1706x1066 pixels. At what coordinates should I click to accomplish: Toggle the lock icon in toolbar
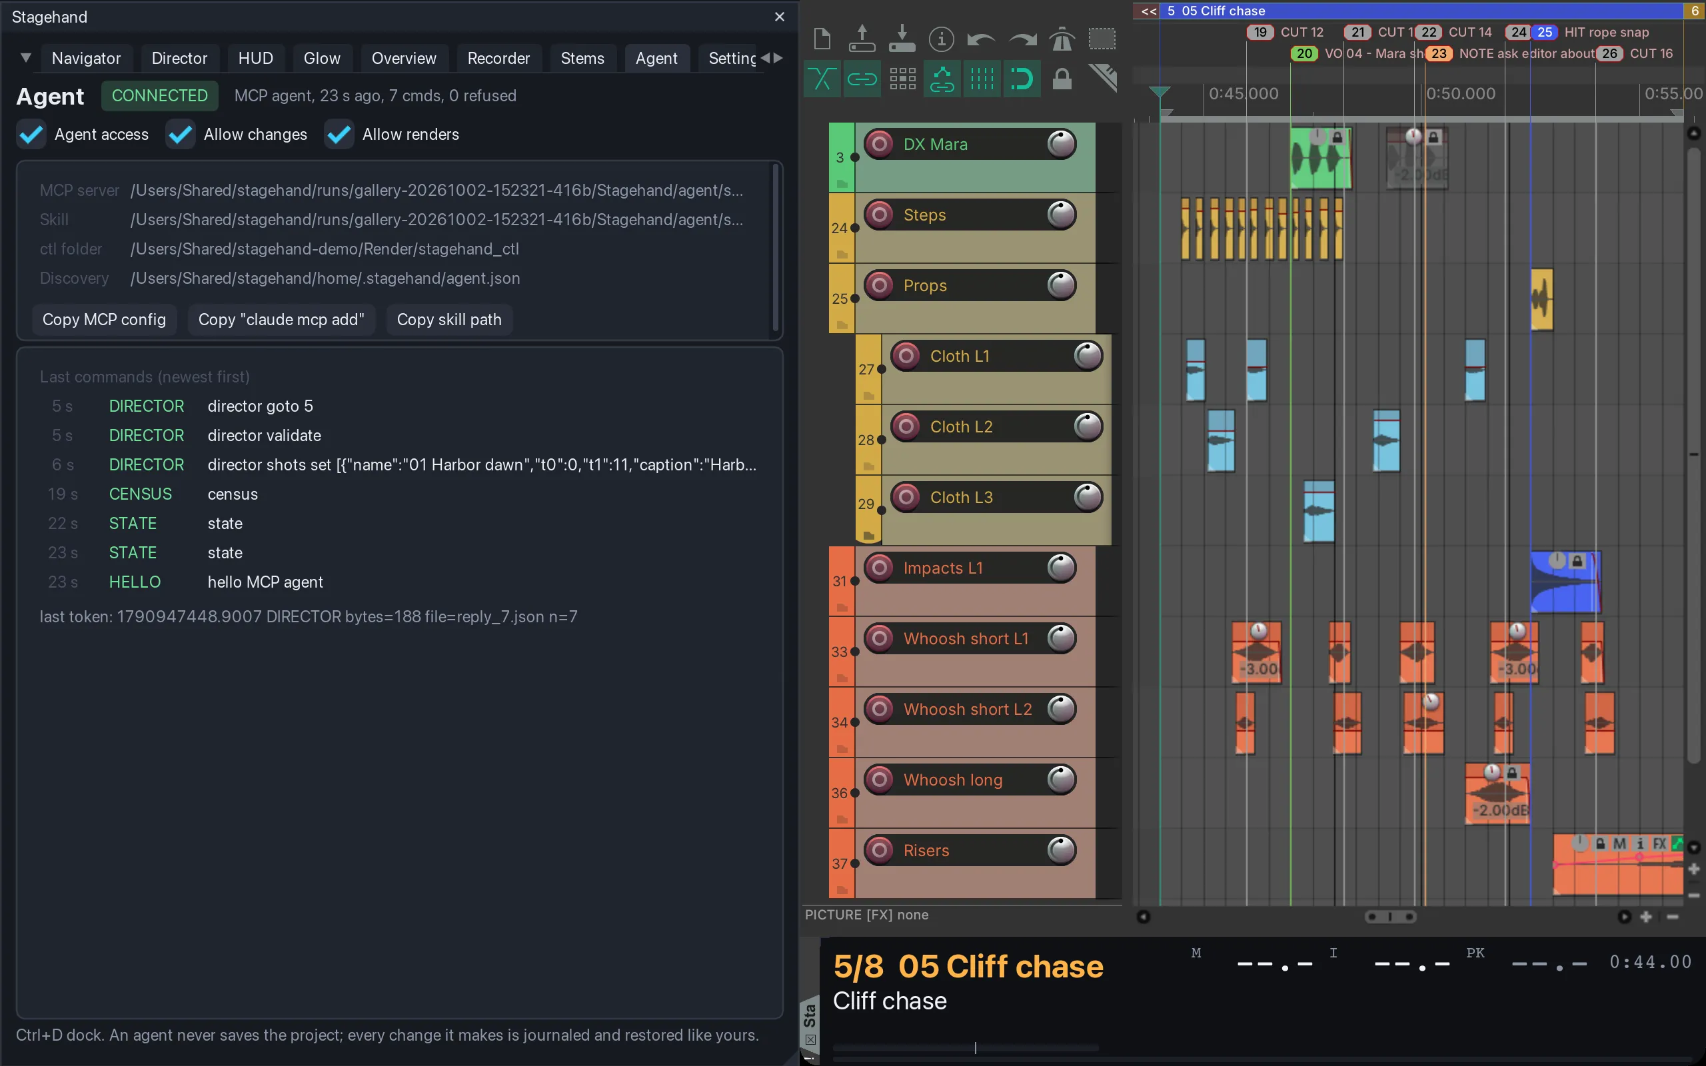(x=1062, y=79)
